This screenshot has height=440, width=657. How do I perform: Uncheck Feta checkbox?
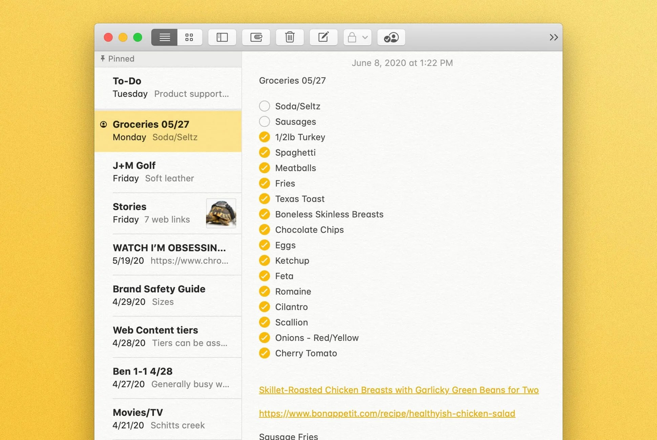click(264, 276)
